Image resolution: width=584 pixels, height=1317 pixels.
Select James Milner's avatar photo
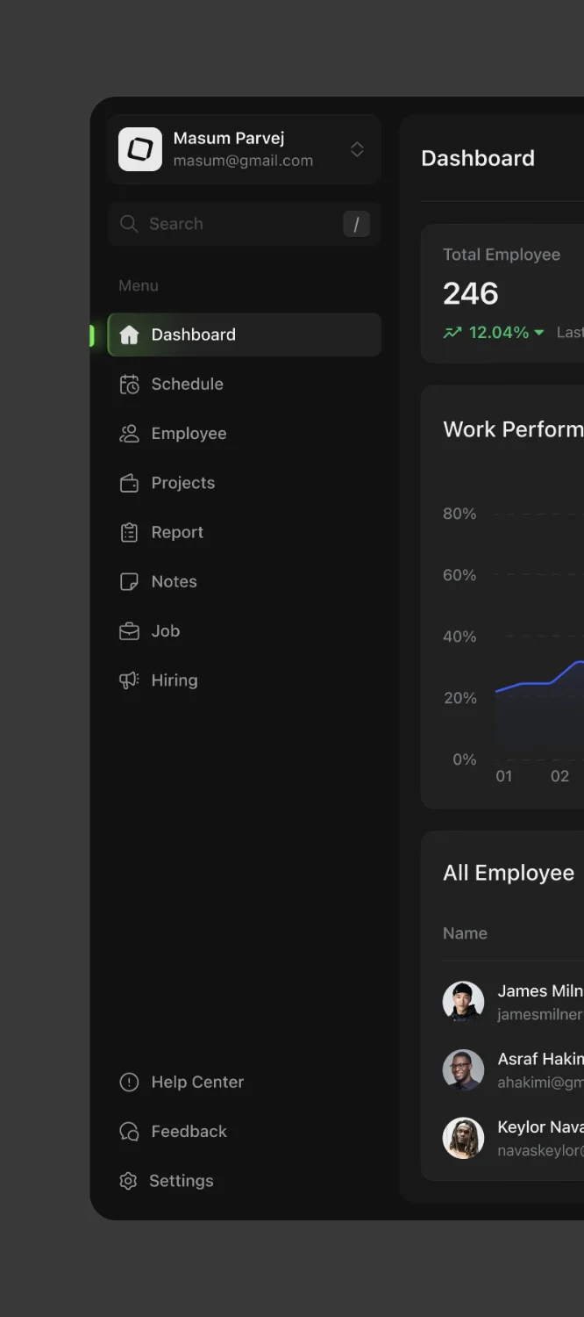(463, 1002)
